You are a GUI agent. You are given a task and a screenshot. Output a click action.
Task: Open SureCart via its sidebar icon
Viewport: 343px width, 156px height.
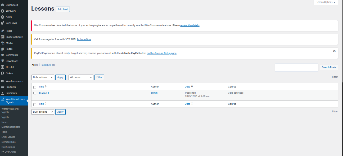tap(3, 11)
